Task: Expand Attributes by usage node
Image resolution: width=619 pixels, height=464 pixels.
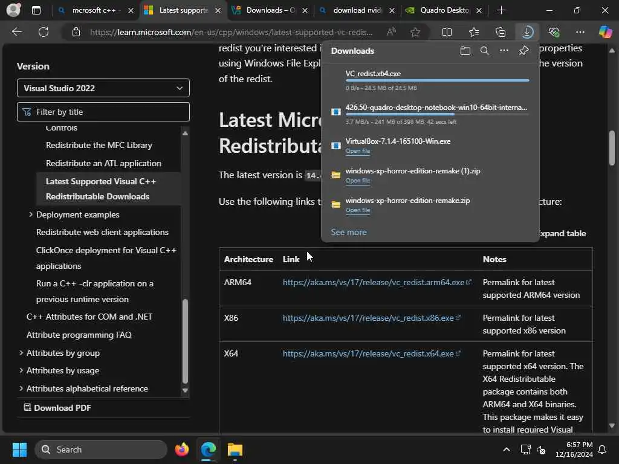Action: click(x=21, y=370)
